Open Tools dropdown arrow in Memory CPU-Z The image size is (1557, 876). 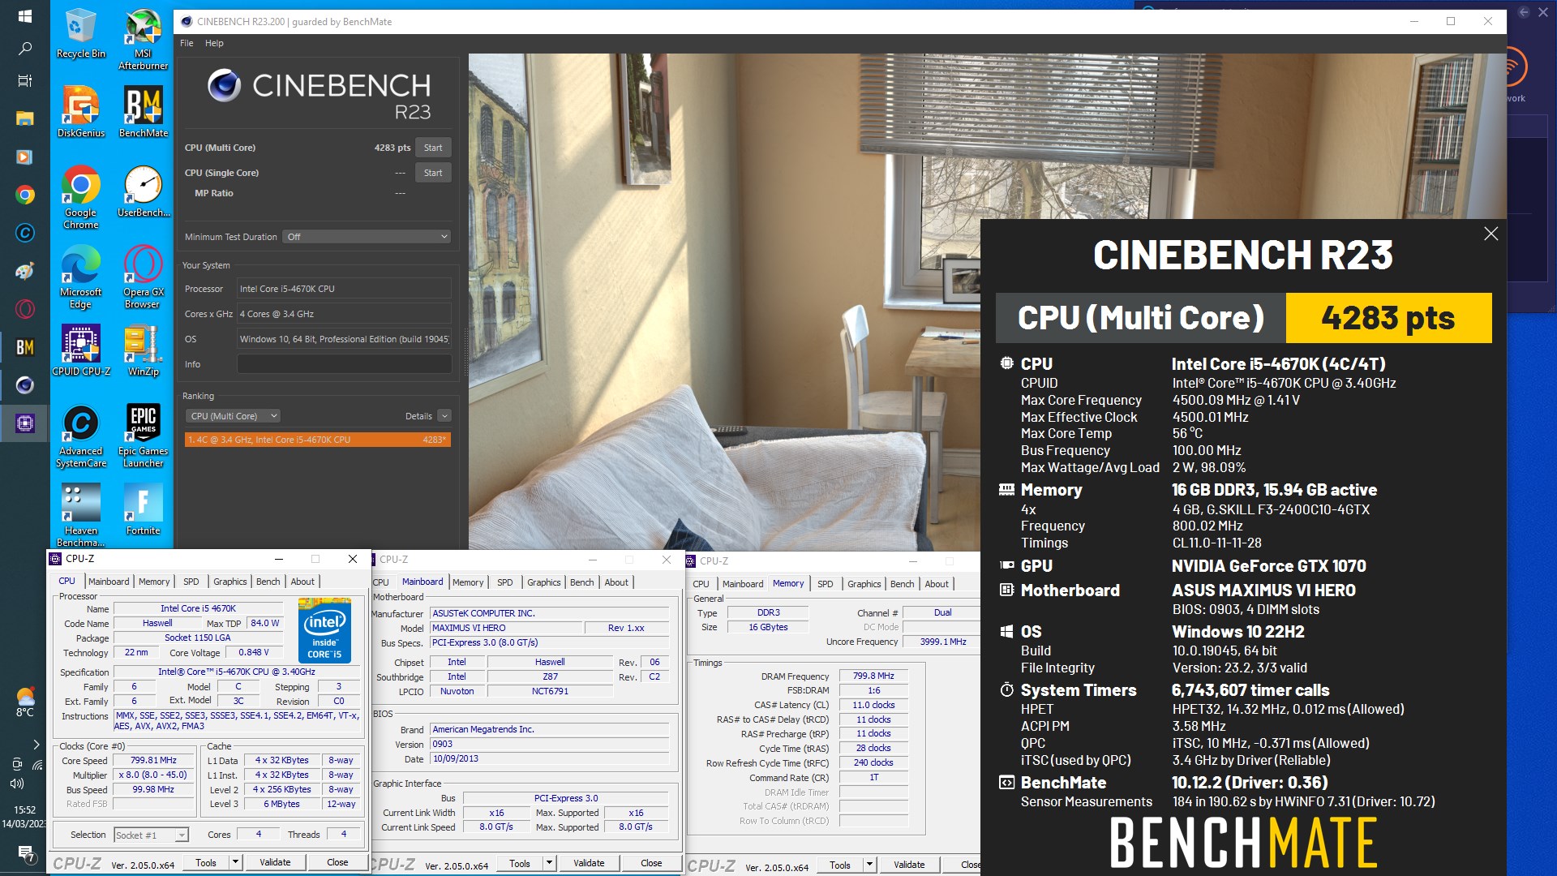tap(869, 865)
